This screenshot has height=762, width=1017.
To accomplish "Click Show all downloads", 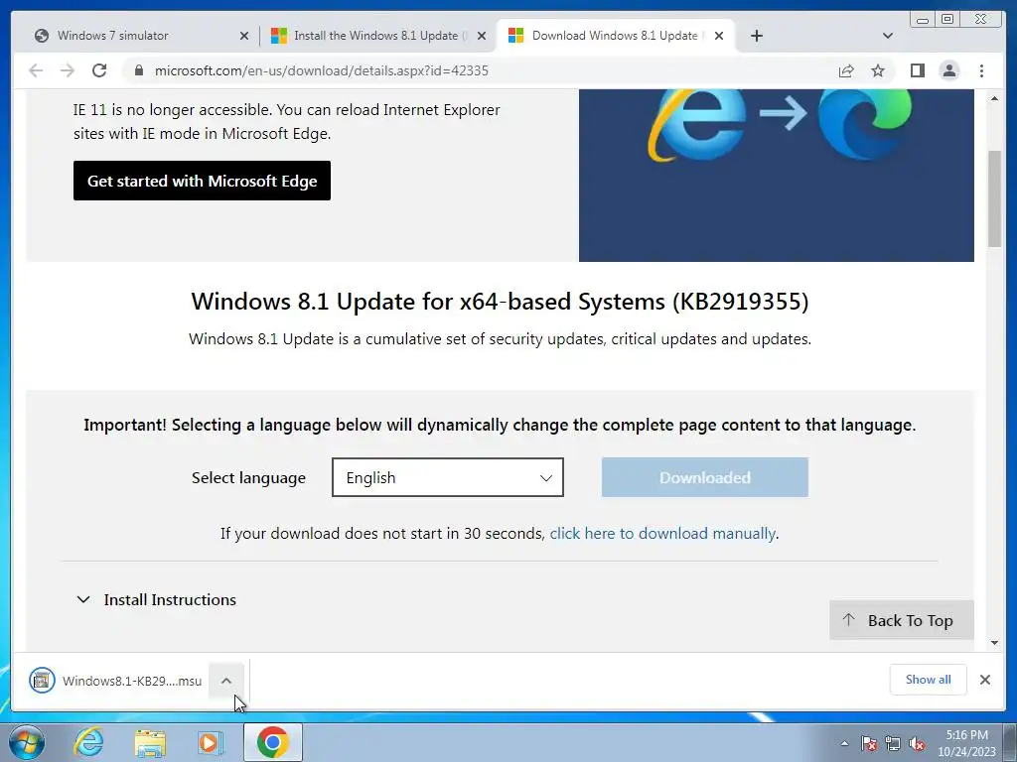I will [x=929, y=680].
